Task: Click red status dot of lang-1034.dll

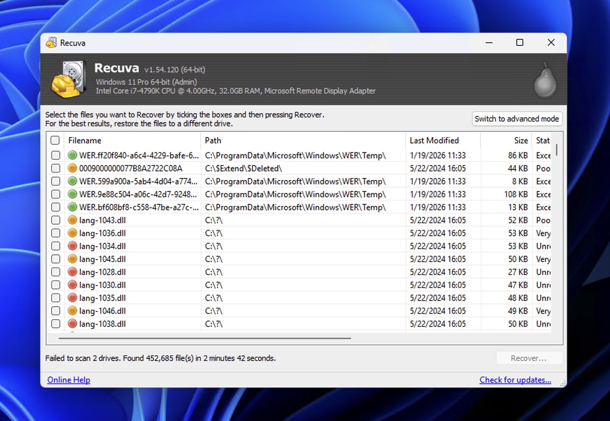Action: (x=72, y=246)
